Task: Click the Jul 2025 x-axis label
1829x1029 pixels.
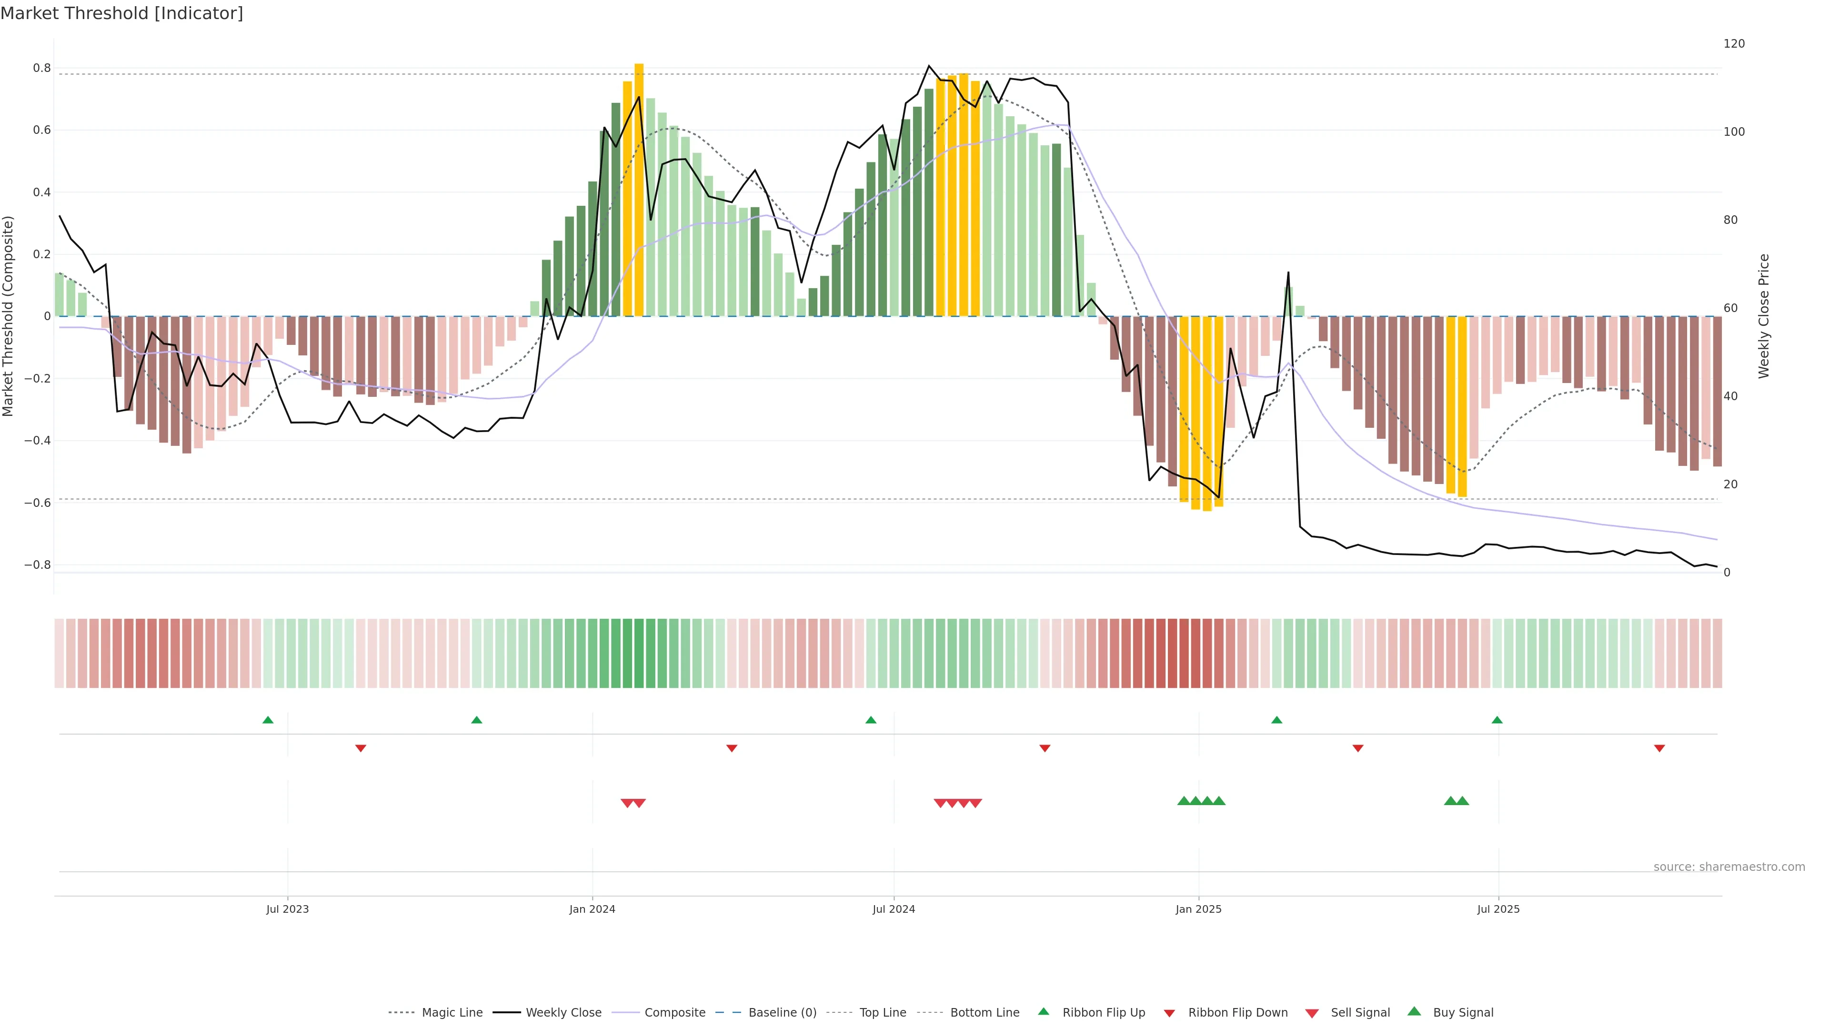Action: (x=1498, y=909)
